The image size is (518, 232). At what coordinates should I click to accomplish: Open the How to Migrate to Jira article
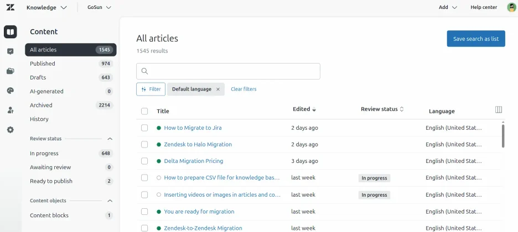193,128
